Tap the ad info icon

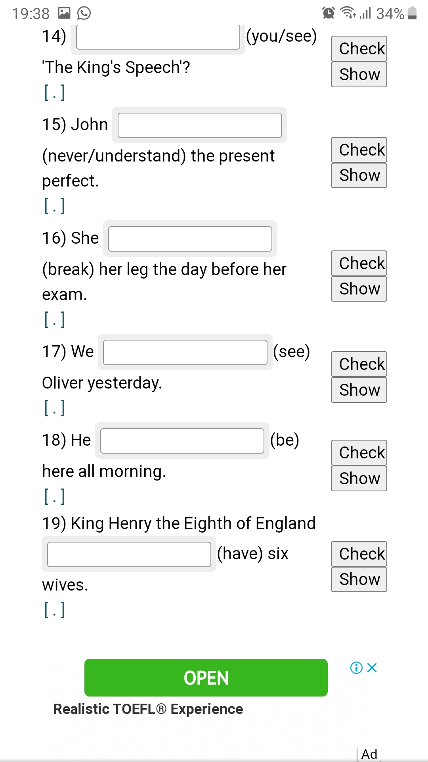356,668
